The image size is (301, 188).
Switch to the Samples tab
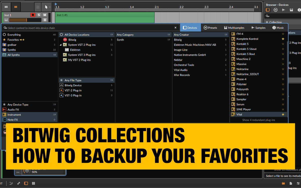pos(258,28)
